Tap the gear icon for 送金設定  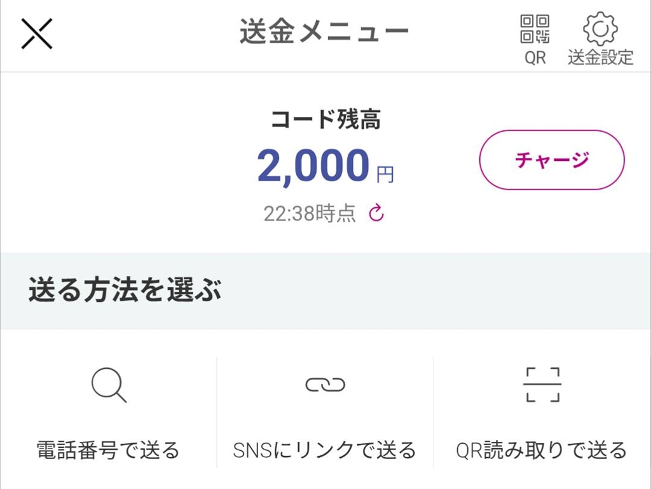tap(600, 29)
